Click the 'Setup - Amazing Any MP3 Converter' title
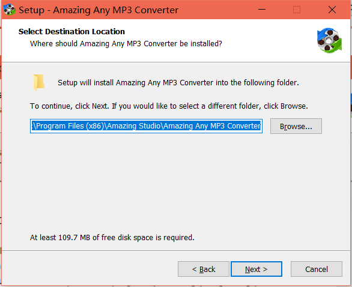Screen dimensions: 352x287 click(x=99, y=10)
